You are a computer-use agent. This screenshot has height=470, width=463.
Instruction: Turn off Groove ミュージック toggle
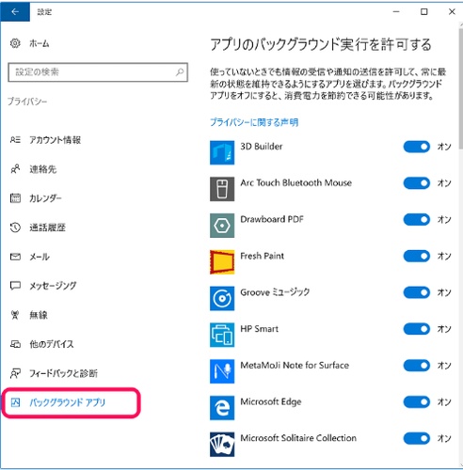pyautogui.click(x=417, y=292)
